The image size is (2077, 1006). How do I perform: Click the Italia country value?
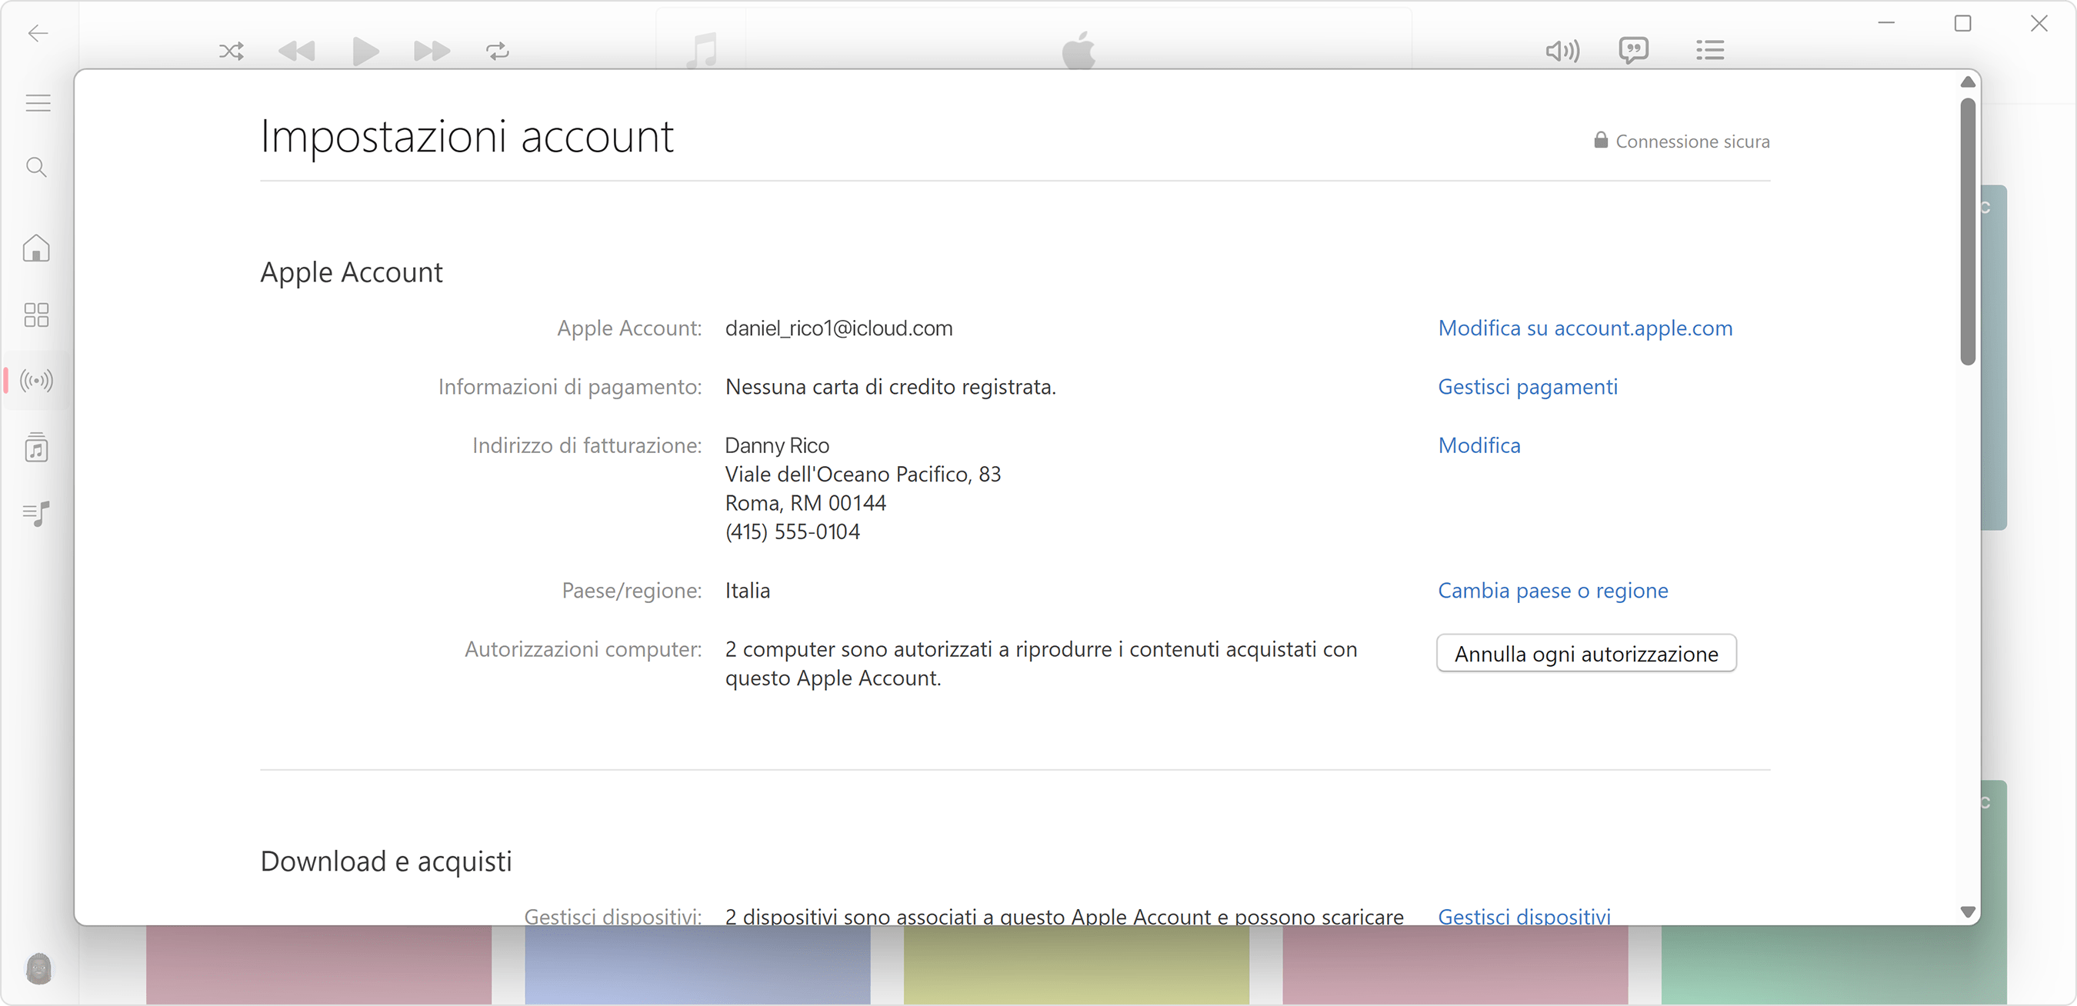point(748,591)
